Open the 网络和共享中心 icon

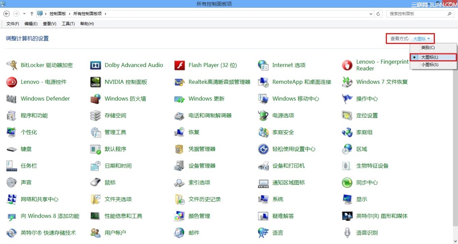coord(12,199)
